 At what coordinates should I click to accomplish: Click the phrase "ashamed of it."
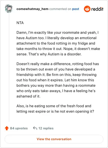[x=28, y=96]
